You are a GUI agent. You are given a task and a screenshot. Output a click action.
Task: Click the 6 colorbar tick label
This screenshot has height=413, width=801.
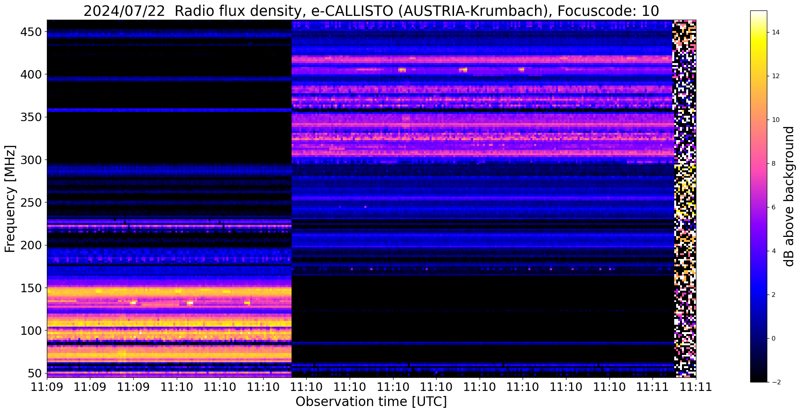click(773, 207)
